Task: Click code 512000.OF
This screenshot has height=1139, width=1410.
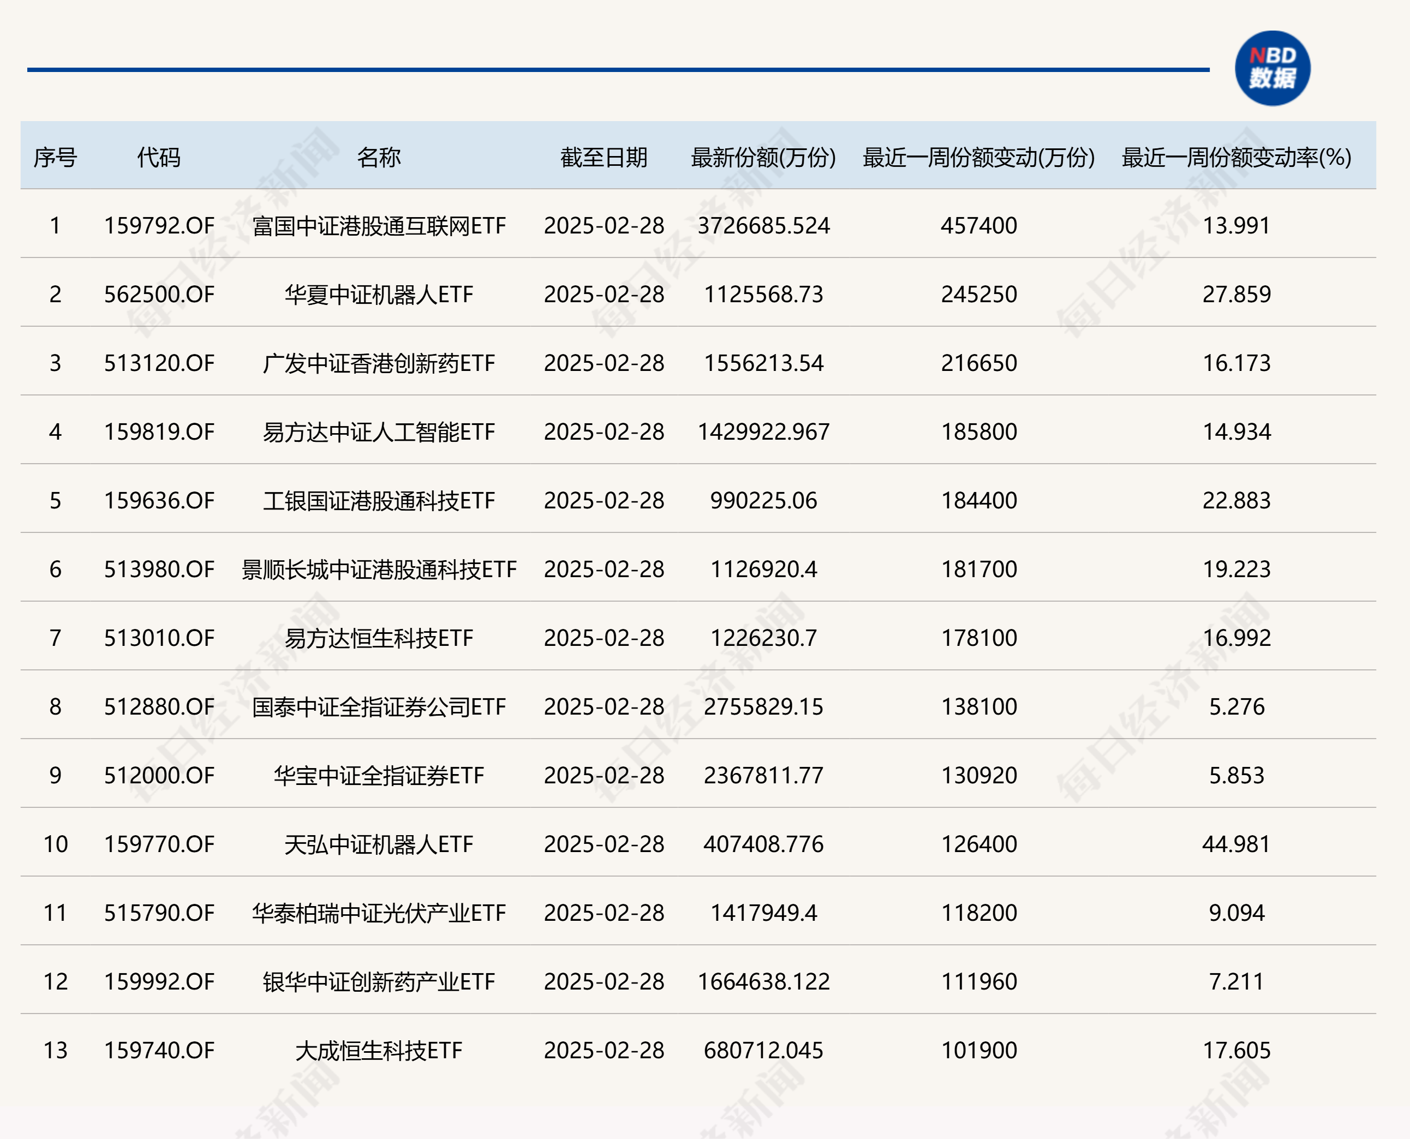Action: 159,776
